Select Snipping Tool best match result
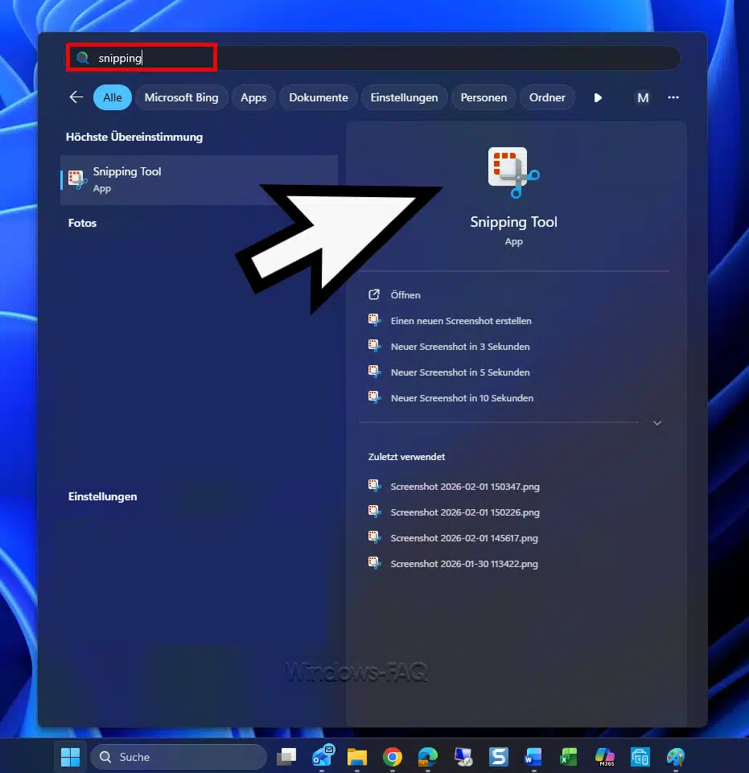This screenshot has height=773, width=749. tap(199, 179)
